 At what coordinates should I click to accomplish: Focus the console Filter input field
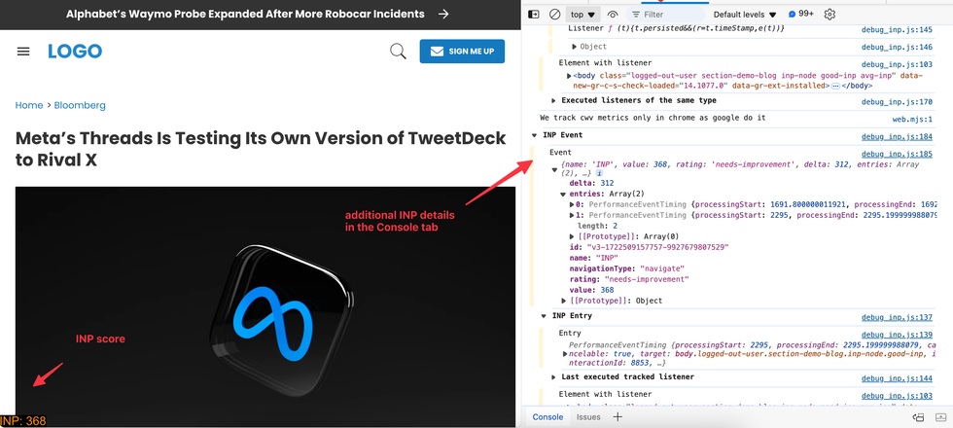(x=665, y=14)
